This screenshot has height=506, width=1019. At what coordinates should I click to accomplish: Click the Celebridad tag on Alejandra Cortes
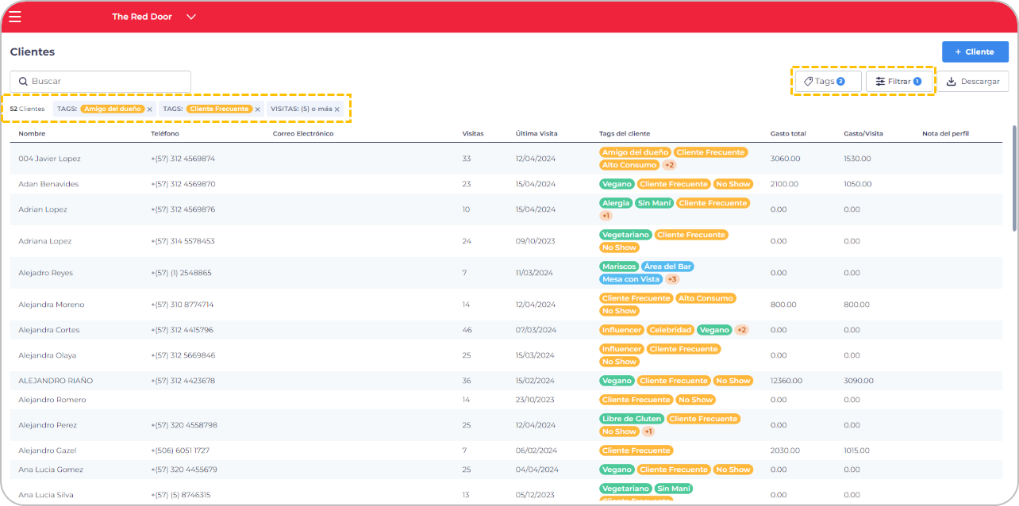point(670,330)
